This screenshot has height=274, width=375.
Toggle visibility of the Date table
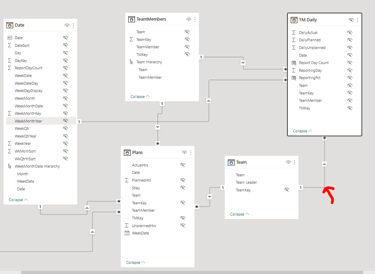pyautogui.click(x=67, y=25)
